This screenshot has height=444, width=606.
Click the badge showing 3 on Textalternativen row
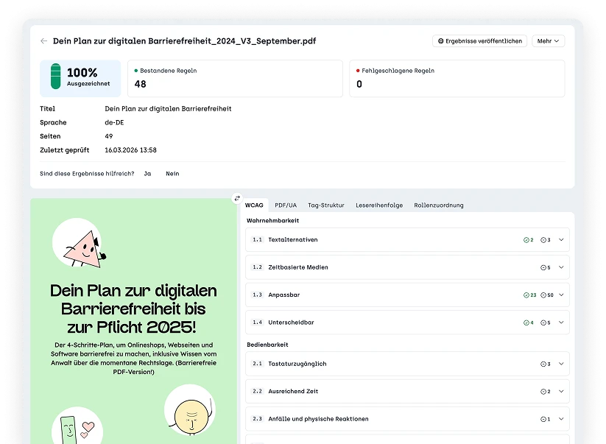click(x=546, y=239)
